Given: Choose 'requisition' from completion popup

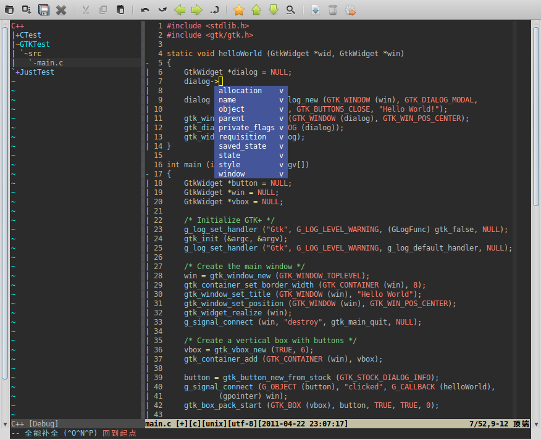Looking at the screenshot, I should pos(251,137).
